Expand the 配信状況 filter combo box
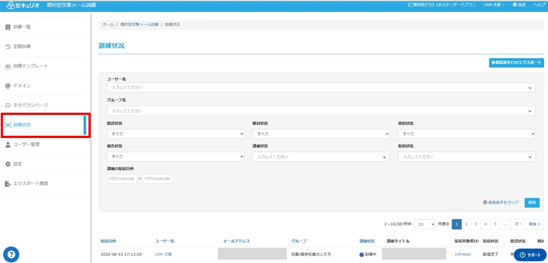Viewport: 548px width, 263px height. (467, 157)
